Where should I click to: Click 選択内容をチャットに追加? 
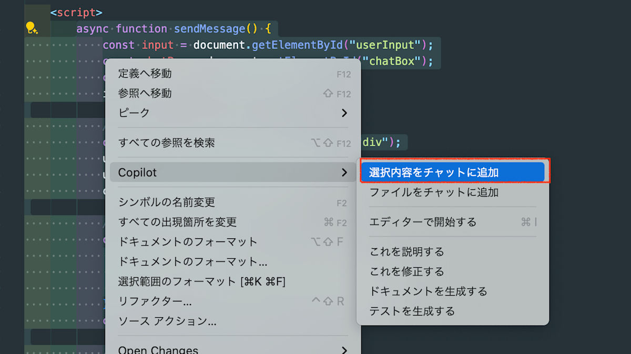click(453, 173)
